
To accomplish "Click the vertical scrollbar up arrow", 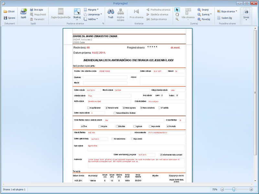I will click(x=255, y=28).
